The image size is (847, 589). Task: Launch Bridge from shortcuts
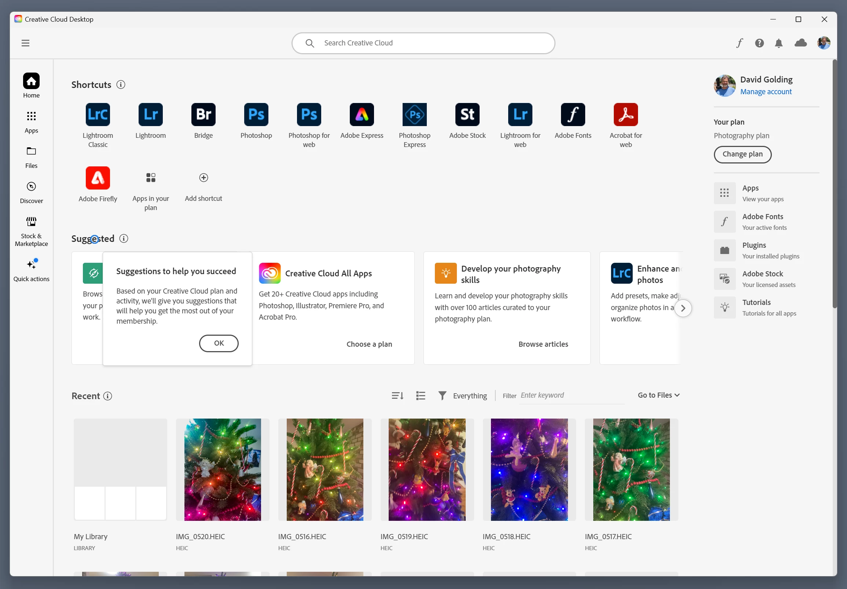coord(203,115)
